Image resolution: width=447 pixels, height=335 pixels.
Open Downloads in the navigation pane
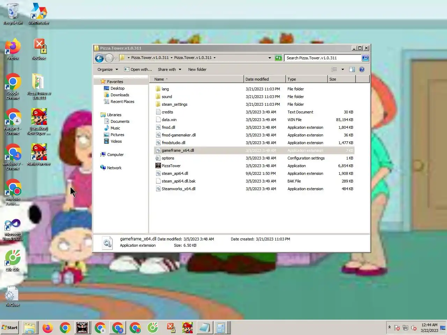click(120, 95)
